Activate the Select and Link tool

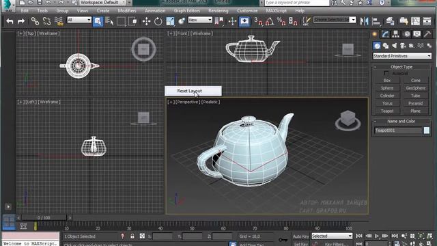click(x=35, y=21)
